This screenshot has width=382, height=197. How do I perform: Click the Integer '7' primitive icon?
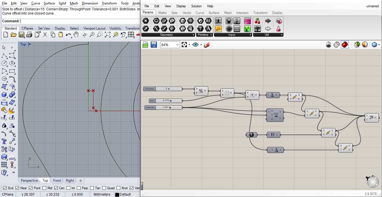pos(200,28)
